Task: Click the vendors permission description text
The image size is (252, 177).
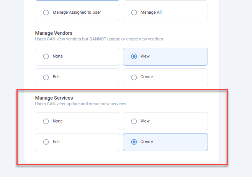Action: (x=99, y=39)
